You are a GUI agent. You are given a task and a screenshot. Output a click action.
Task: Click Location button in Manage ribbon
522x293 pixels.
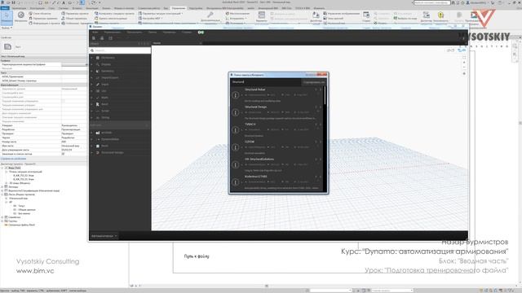point(237,14)
